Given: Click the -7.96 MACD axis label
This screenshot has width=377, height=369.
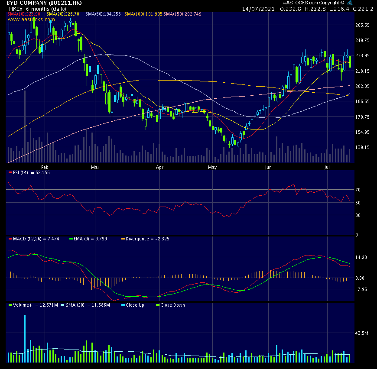Looking at the screenshot, I should [x=361, y=289].
